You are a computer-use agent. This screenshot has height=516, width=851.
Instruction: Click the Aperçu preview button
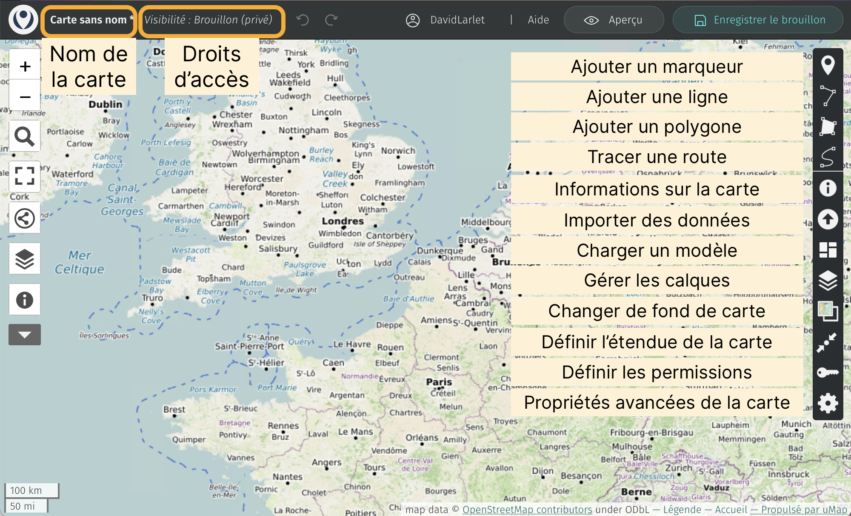click(x=614, y=20)
